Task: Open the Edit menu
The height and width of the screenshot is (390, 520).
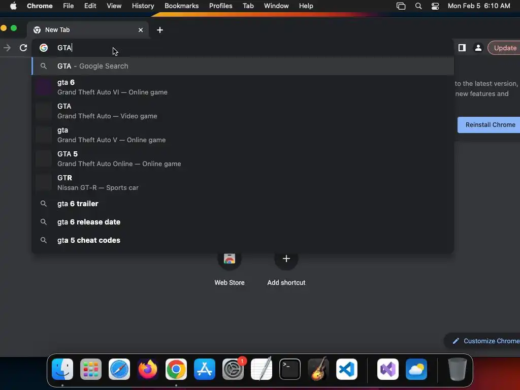Action: 90,6
